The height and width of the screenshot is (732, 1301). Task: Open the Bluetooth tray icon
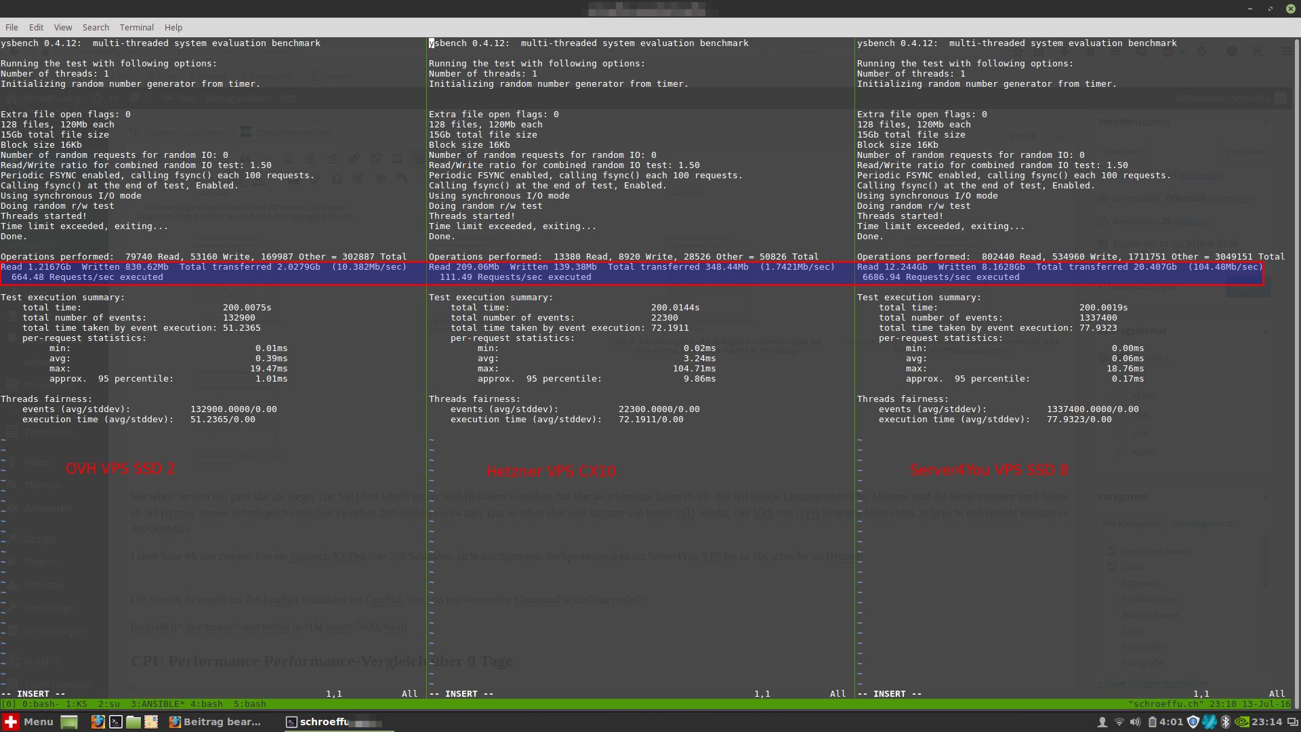click(x=1225, y=722)
